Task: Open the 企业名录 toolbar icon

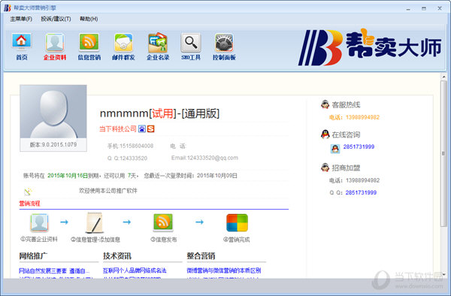Action: pos(158,47)
